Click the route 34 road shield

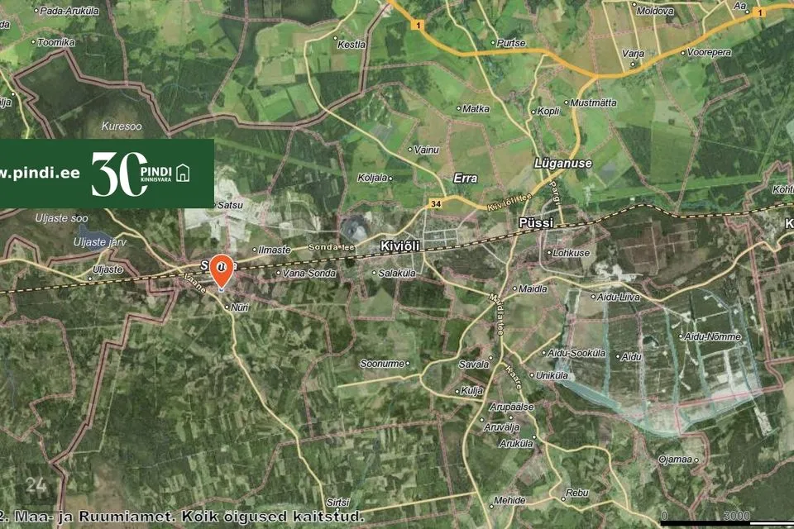pyautogui.click(x=435, y=204)
